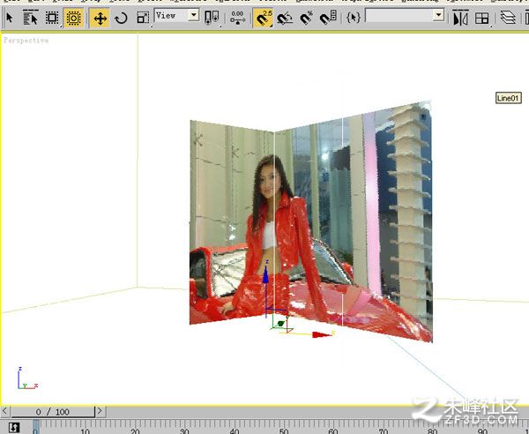529x434 pixels.
Task: Step time slider back with left arrow
Action: pyautogui.click(x=4, y=411)
